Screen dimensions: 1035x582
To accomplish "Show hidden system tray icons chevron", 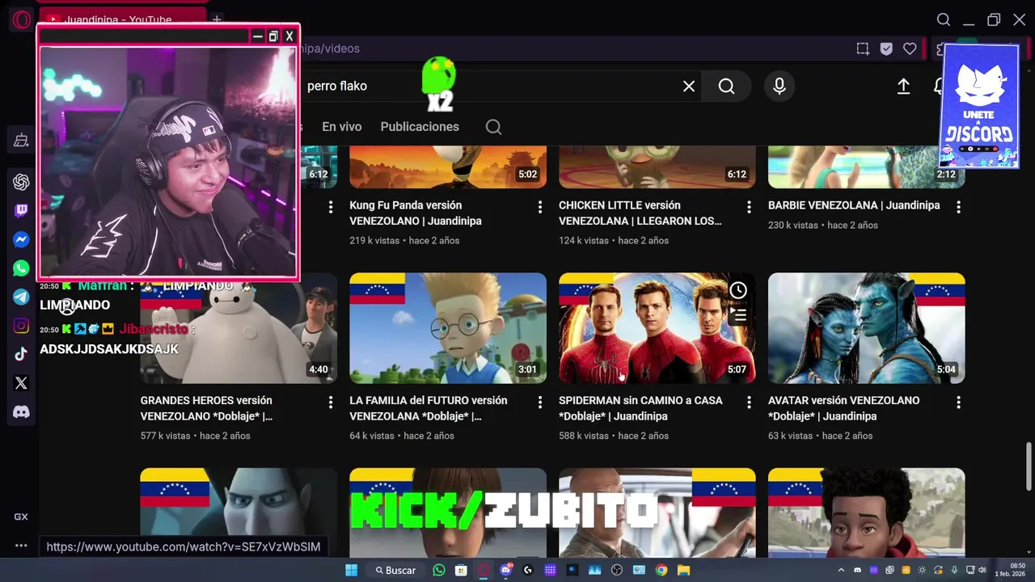I will (x=841, y=570).
